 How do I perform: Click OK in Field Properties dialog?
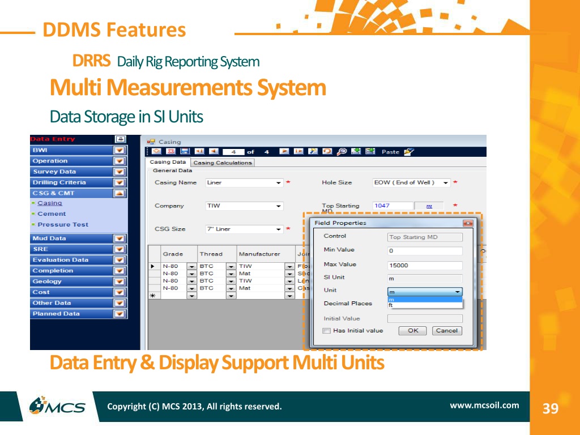point(412,331)
